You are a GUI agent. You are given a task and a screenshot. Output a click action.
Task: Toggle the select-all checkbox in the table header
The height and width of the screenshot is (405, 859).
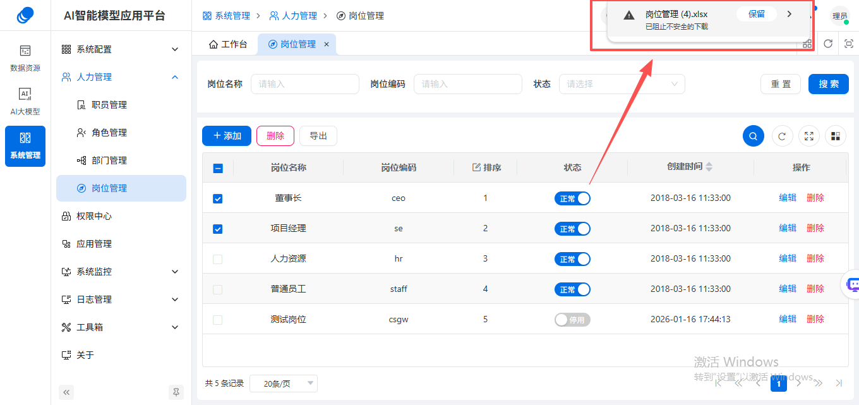(218, 168)
